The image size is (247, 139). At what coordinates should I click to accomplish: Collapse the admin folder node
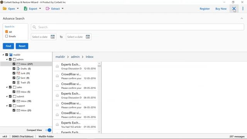(7, 59)
